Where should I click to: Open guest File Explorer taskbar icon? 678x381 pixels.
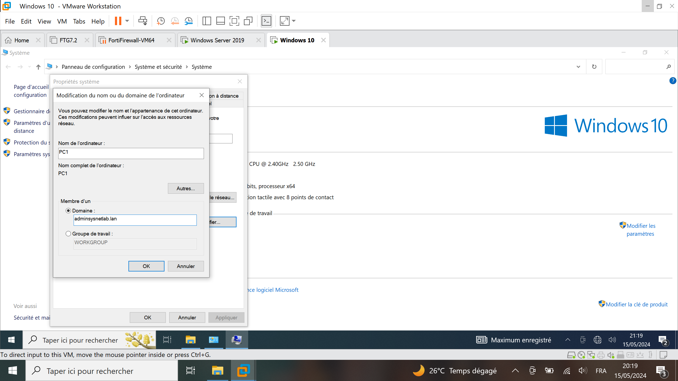(190, 340)
